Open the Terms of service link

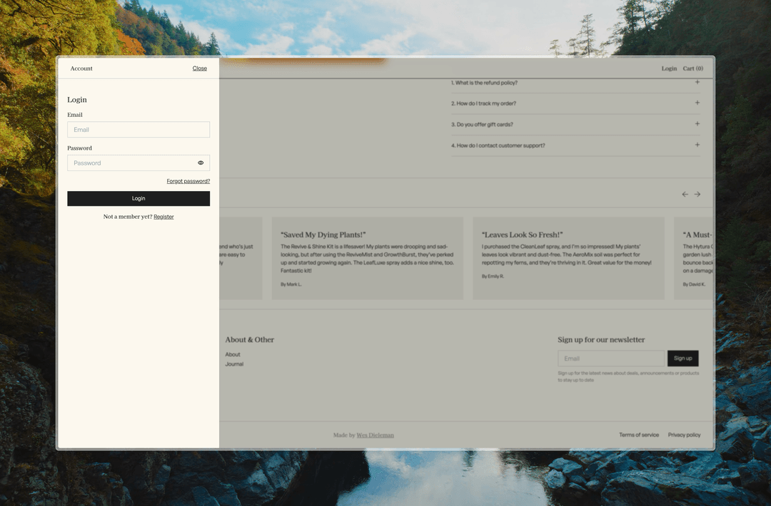point(639,435)
